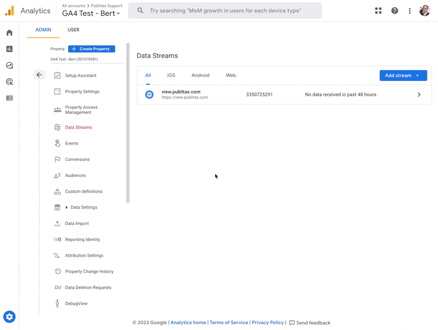
Task: Open Attribution Settings
Action: coord(84,256)
